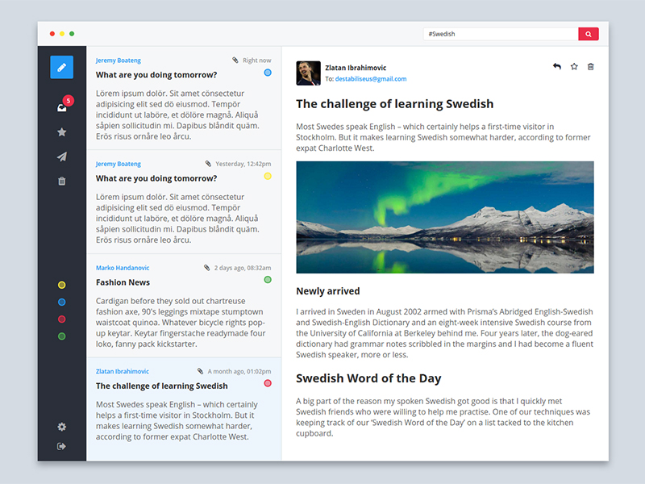Click the #Swedish search field

[x=500, y=34]
